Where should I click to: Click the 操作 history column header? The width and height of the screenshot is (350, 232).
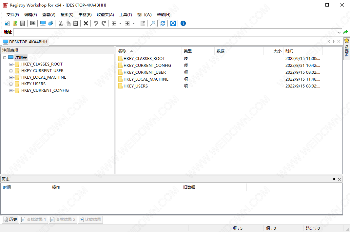pyautogui.click(x=115, y=187)
